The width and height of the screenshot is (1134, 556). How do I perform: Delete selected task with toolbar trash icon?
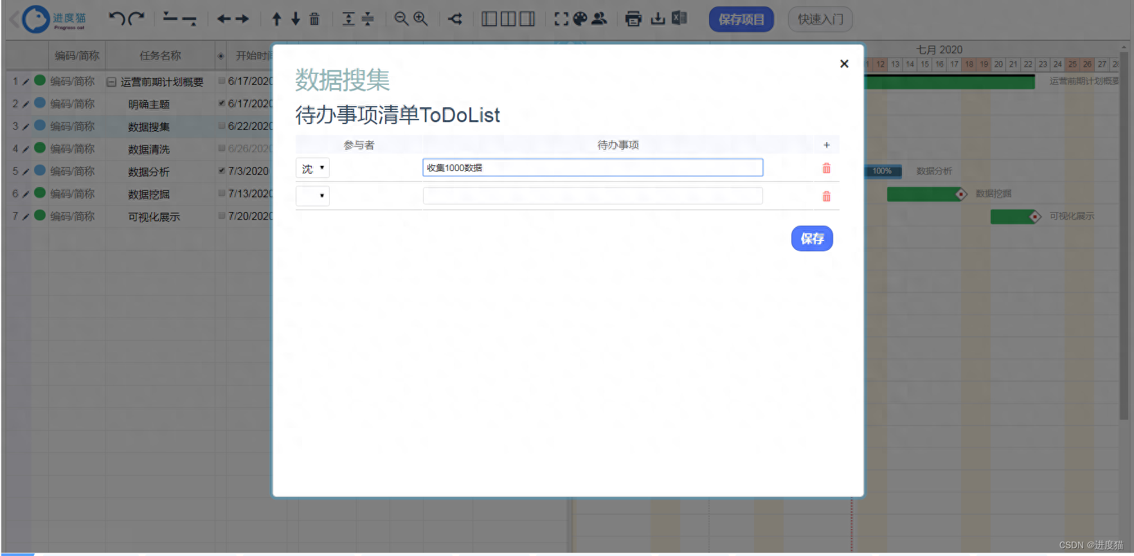click(x=314, y=19)
